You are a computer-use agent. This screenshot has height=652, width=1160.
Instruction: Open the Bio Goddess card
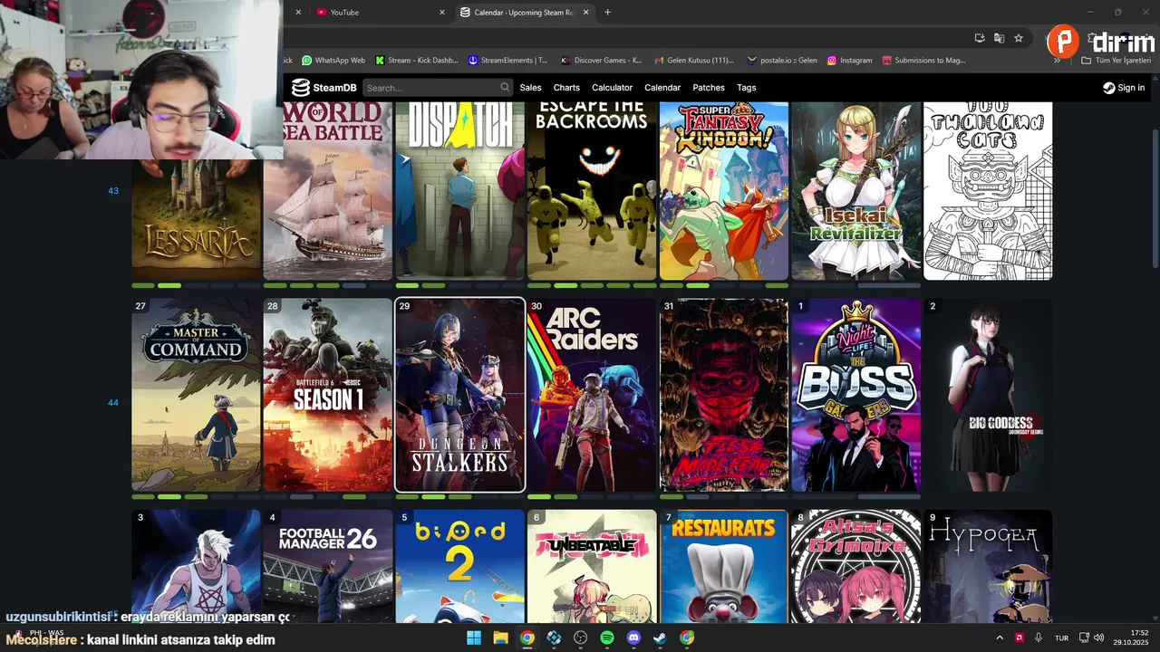tap(988, 395)
